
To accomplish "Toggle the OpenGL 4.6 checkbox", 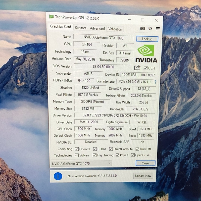I will click(x=133, y=155).
